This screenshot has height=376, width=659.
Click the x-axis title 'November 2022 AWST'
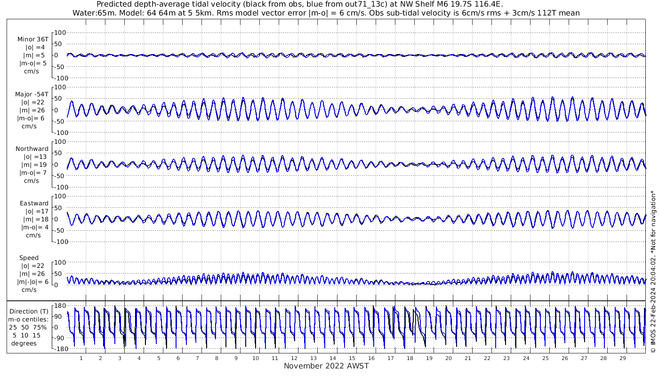pos(326,366)
